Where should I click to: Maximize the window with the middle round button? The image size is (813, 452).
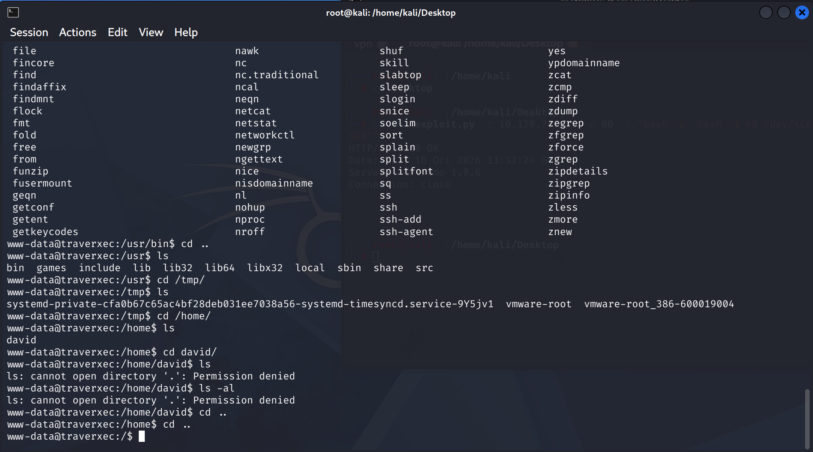[x=784, y=12]
